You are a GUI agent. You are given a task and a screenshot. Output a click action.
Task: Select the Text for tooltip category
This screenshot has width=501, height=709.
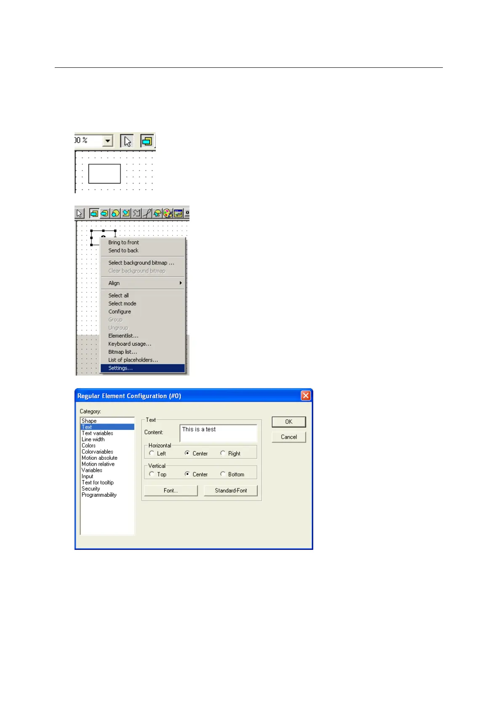(x=107, y=482)
